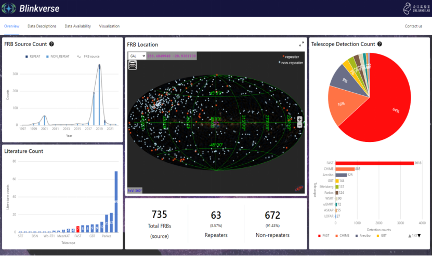Toggle CHIME in telescope legend

(x=343, y=236)
